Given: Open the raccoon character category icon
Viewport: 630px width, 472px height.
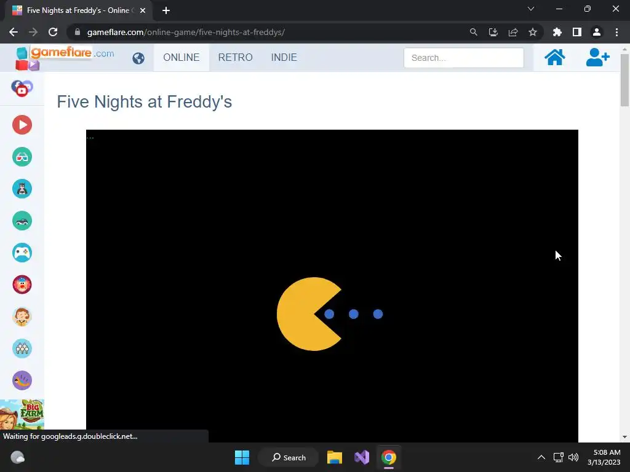Looking at the screenshot, I should click(x=22, y=189).
